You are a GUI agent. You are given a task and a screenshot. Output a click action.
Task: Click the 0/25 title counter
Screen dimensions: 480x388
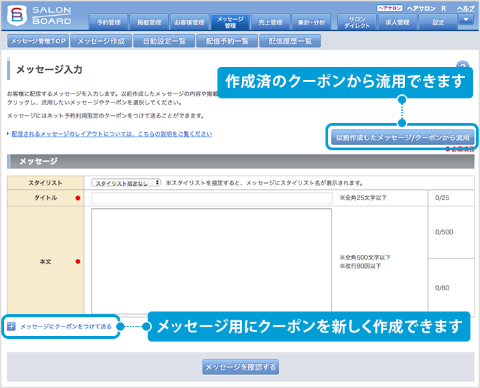click(442, 198)
